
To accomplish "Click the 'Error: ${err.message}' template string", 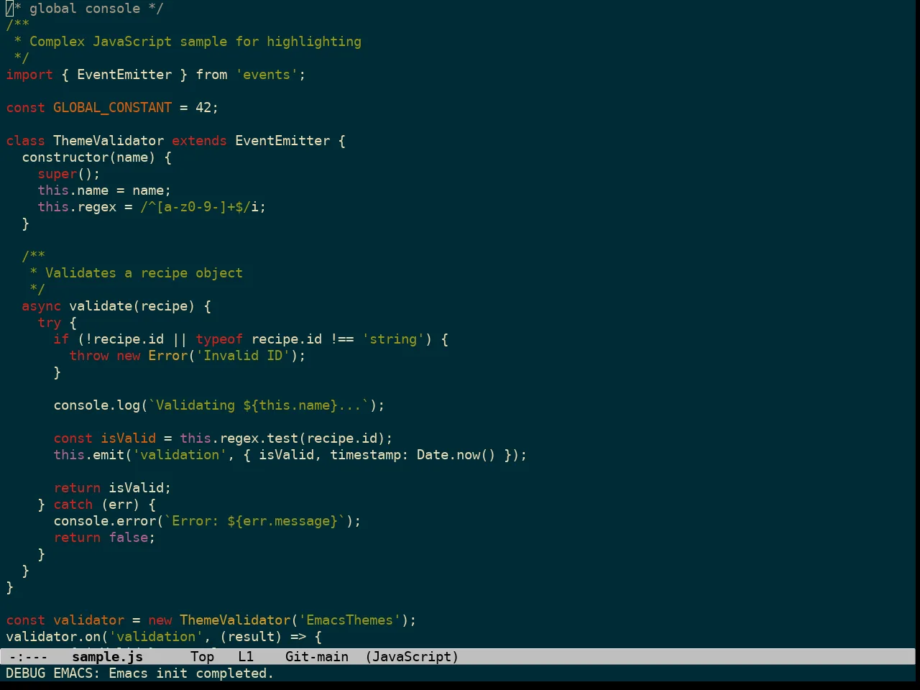I will point(254,521).
